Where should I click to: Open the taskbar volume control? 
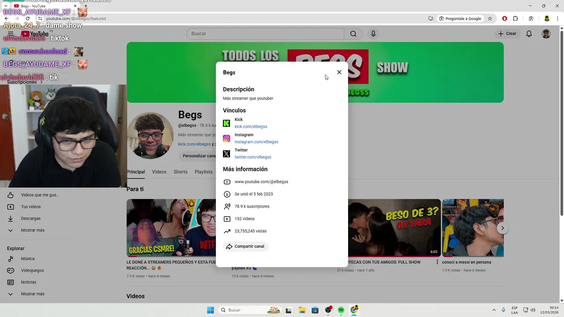coord(533,310)
